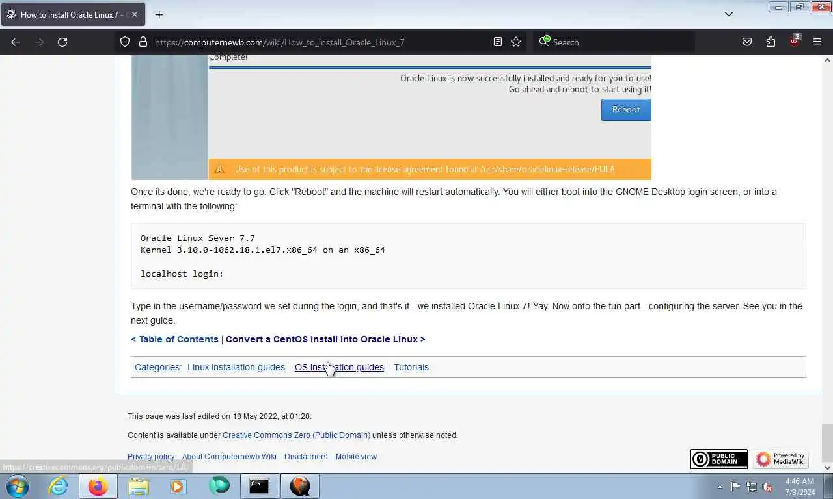833x499 pixels.
Task: View site security padlock info
Action: [x=143, y=42]
